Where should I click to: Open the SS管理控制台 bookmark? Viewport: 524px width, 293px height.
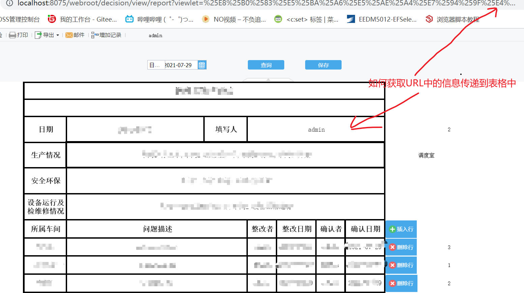click(x=20, y=20)
